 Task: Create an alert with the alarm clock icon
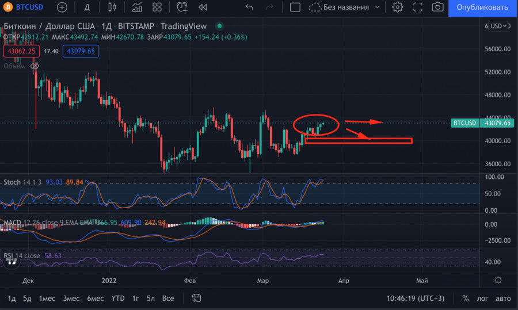tap(182, 7)
